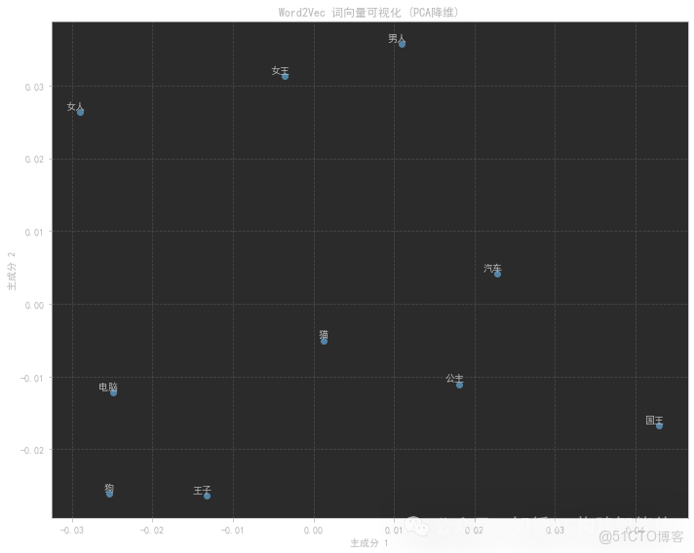Screen dimensions: 694x553
Task: Click the y-axis tick -0.01
Action: (x=32, y=378)
